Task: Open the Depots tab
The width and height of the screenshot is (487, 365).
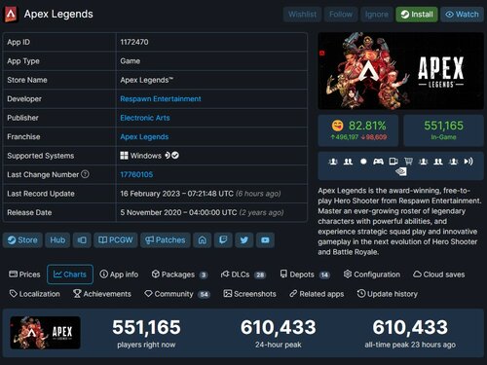Action: [x=305, y=274]
